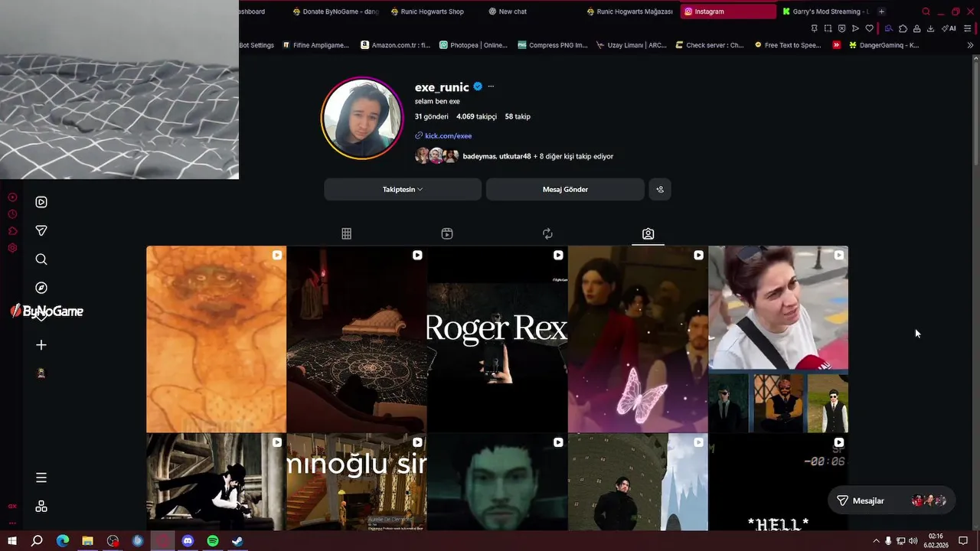Switch to Runic Hogwarts Mağazası tab
980x551 pixels.
[x=629, y=11]
